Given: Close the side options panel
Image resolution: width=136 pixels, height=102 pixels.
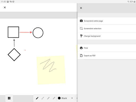Looking at the screenshot, I should [81, 8].
